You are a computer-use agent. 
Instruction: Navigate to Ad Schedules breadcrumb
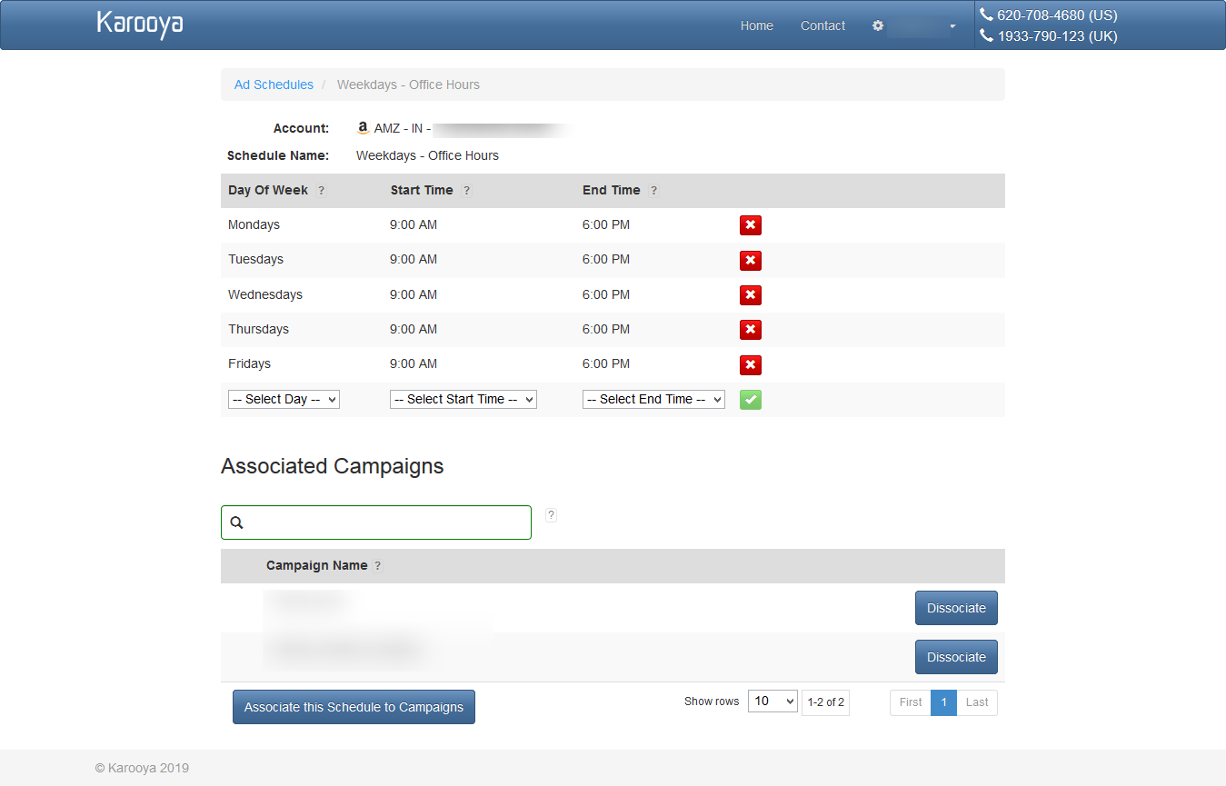tap(274, 85)
